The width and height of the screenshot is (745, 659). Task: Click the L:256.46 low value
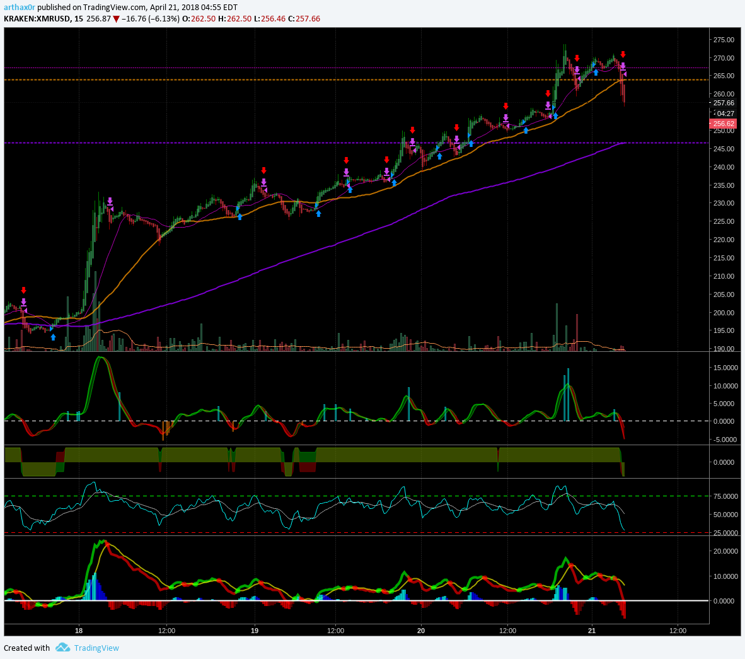click(269, 19)
